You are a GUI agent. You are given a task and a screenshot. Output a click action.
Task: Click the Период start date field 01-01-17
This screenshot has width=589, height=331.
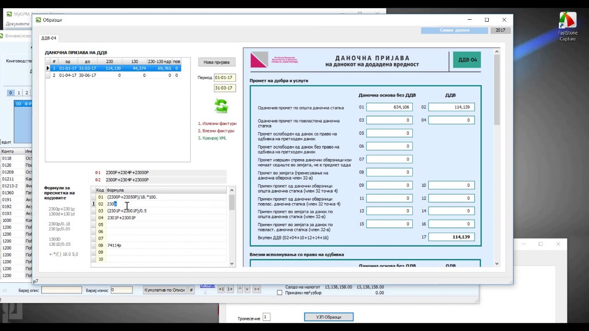click(225, 78)
